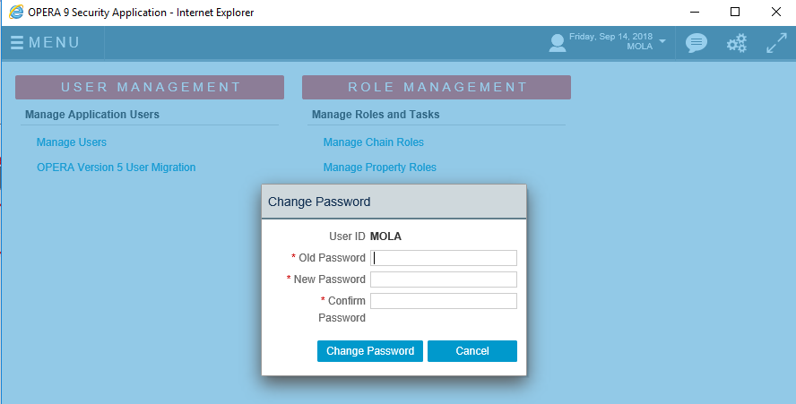796x404 pixels.
Task: Click the Change Password button
Action: click(370, 351)
